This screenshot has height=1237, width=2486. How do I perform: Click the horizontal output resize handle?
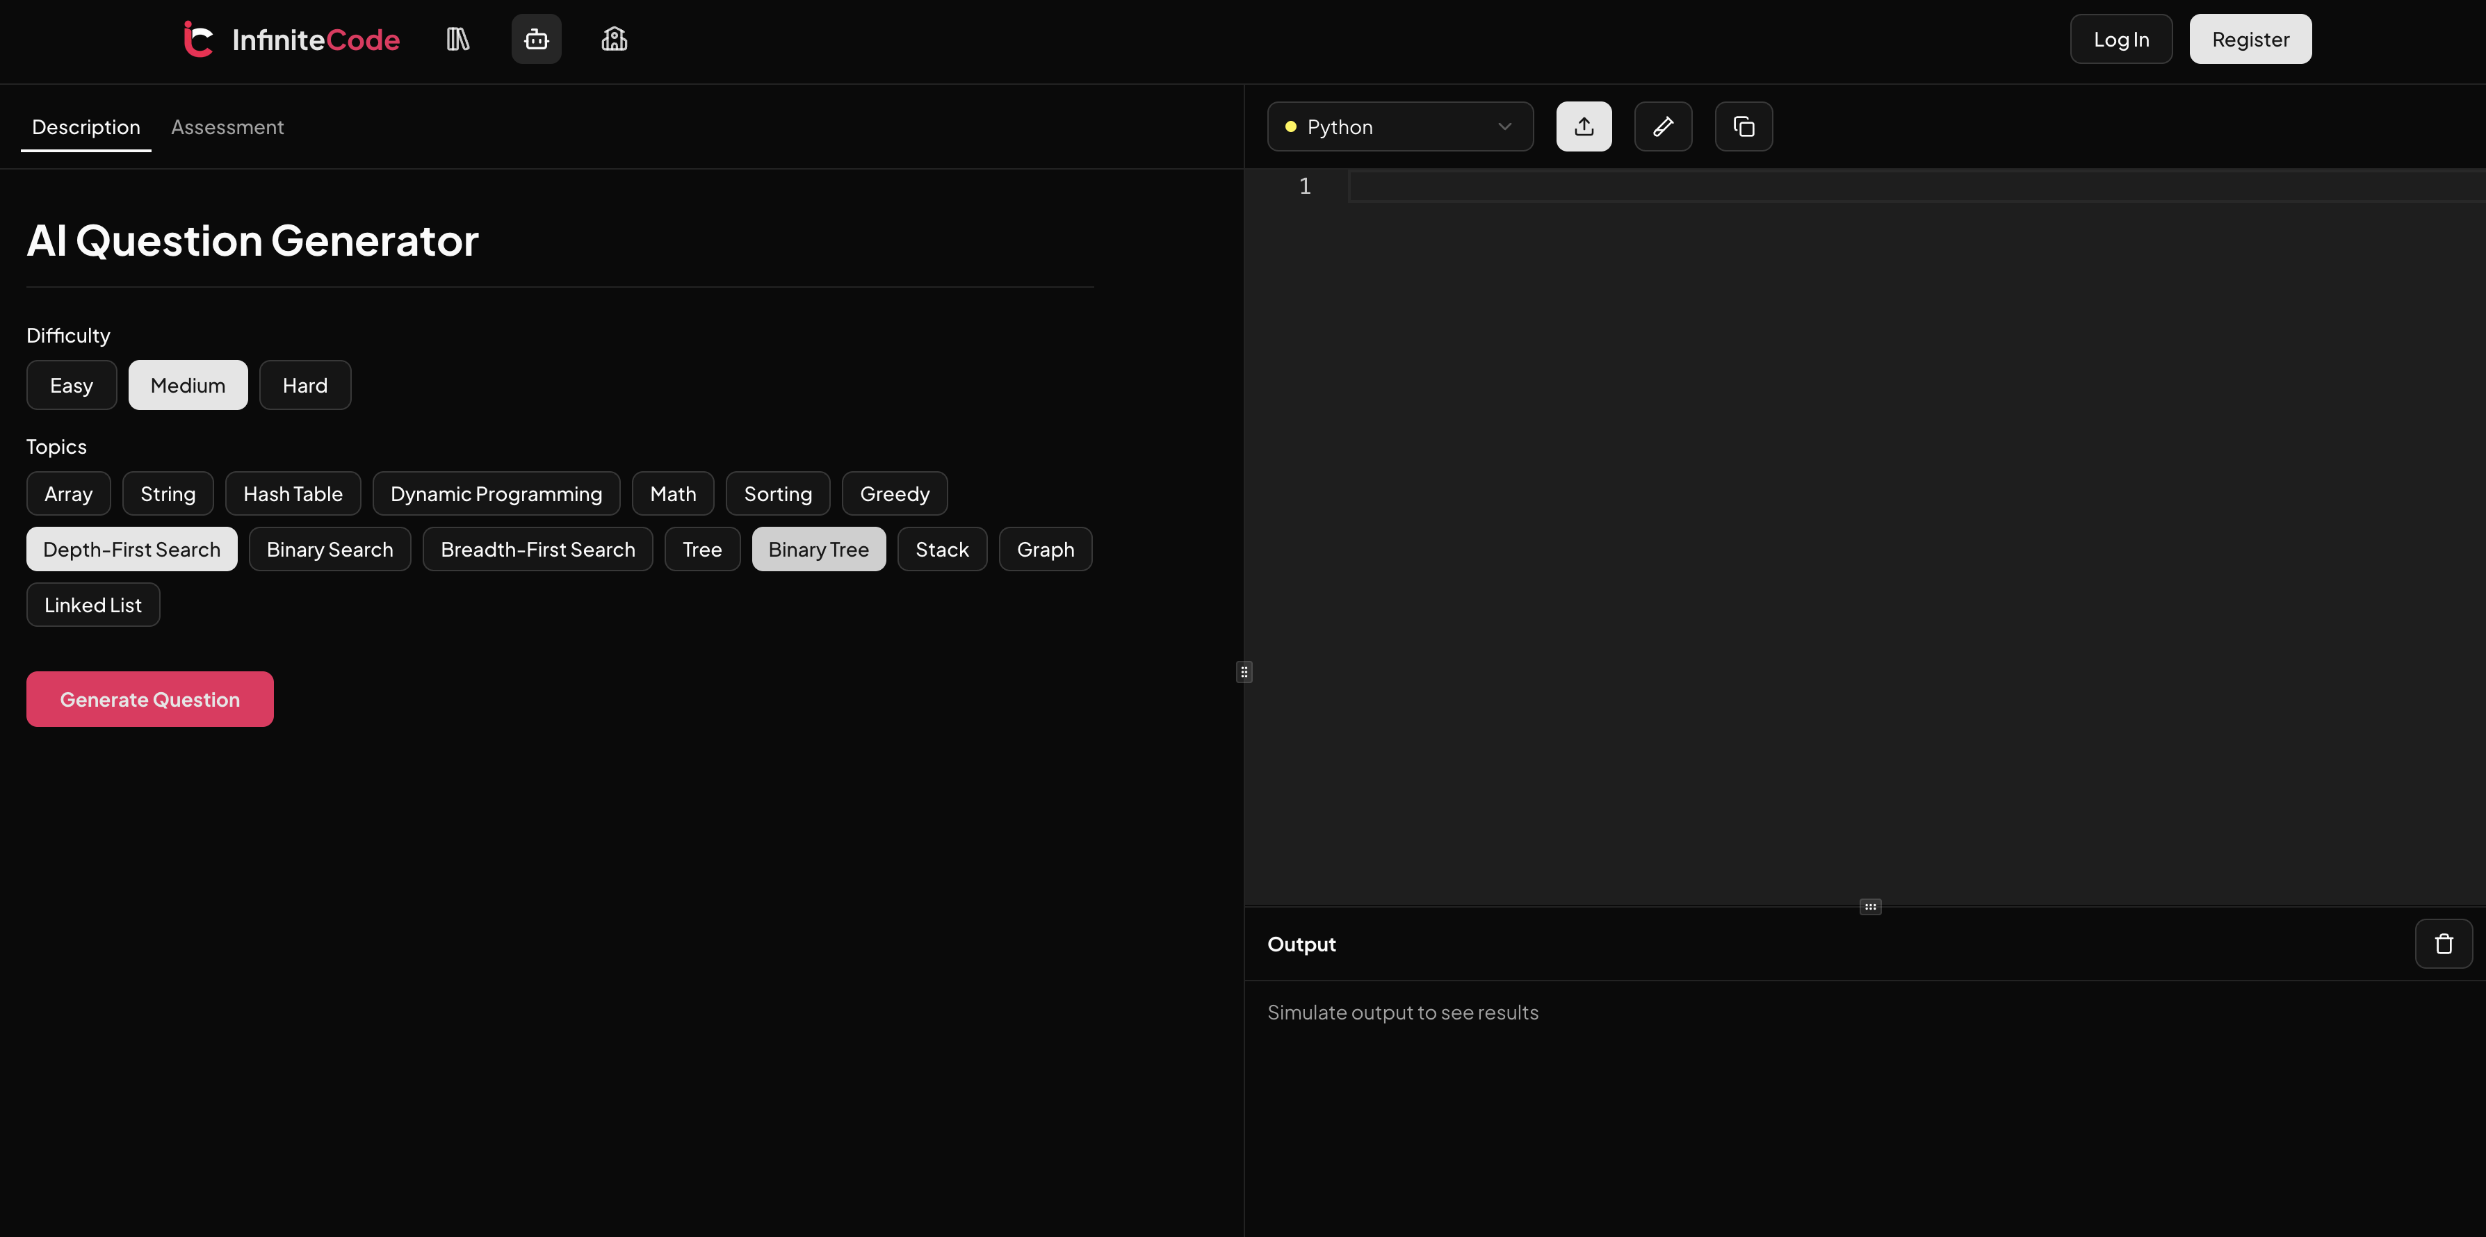[x=1869, y=906]
